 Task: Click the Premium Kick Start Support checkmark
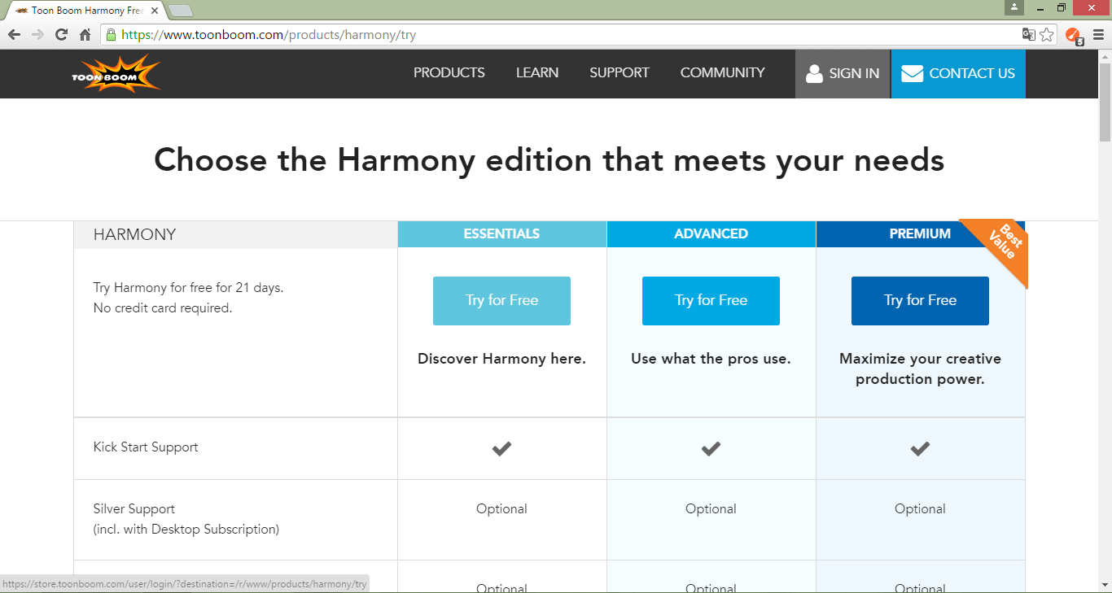(920, 448)
